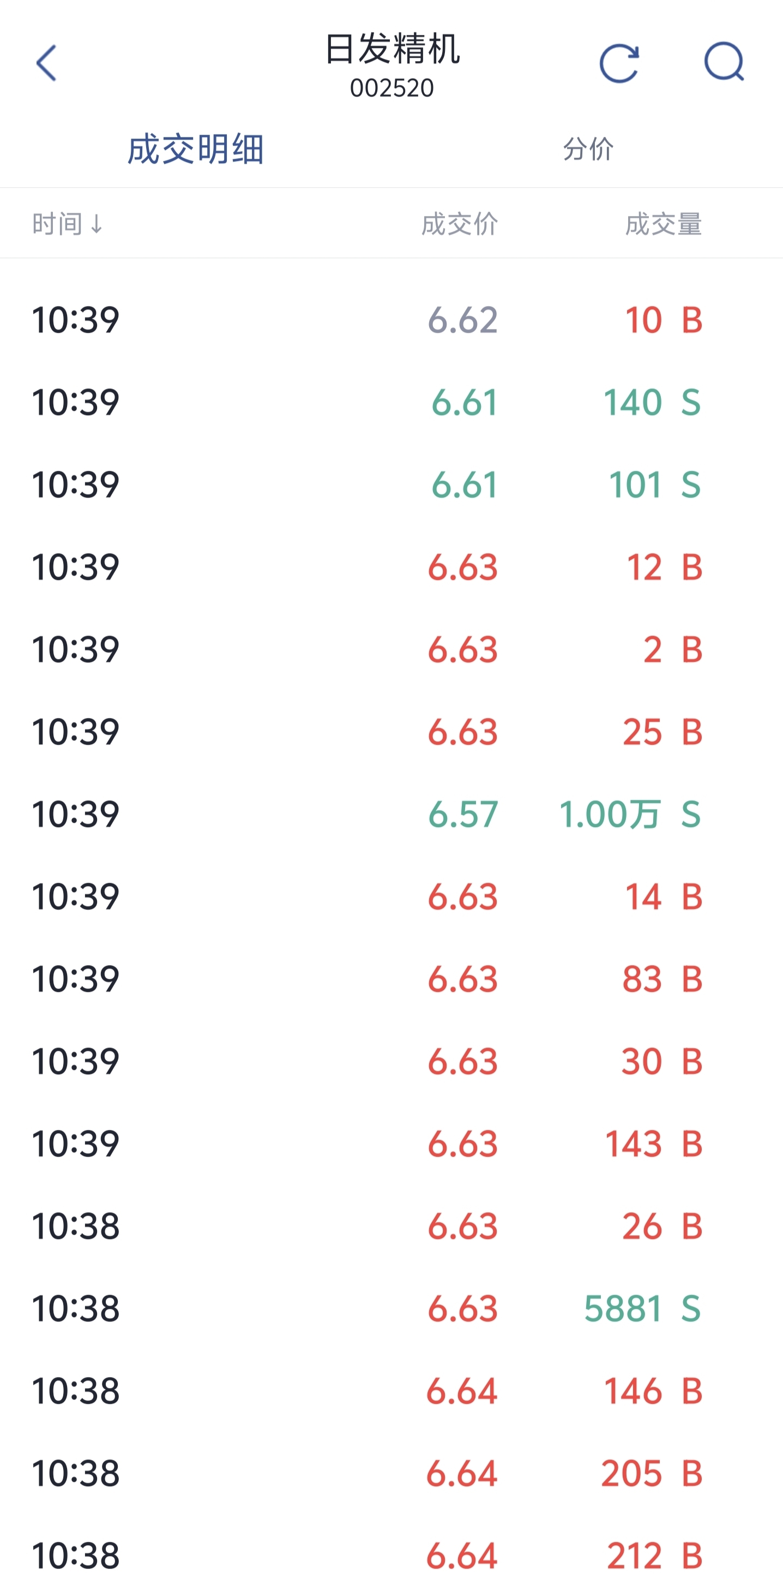Select the 83 B trade row
The image size is (783, 1591).
391,979
